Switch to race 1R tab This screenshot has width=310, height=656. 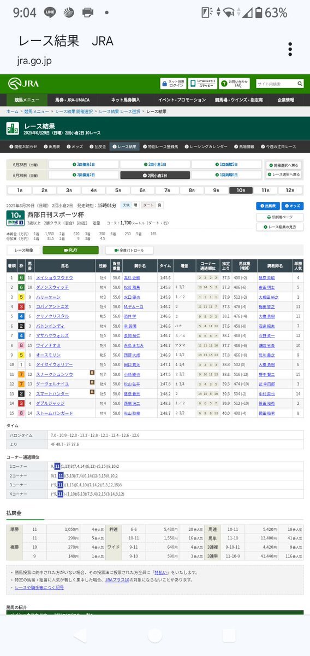tap(20, 190)
